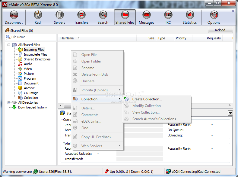Click the CD-Image disc icon
This screenshot has height=177, width=238.
click(20, 93)
